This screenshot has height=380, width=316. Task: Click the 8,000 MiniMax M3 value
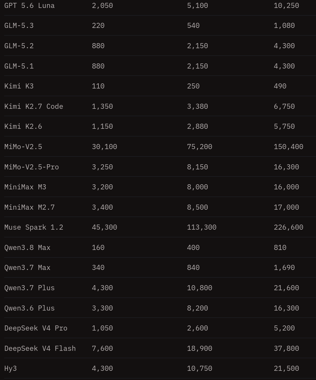197,187
